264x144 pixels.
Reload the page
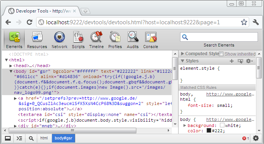(30, 22)
